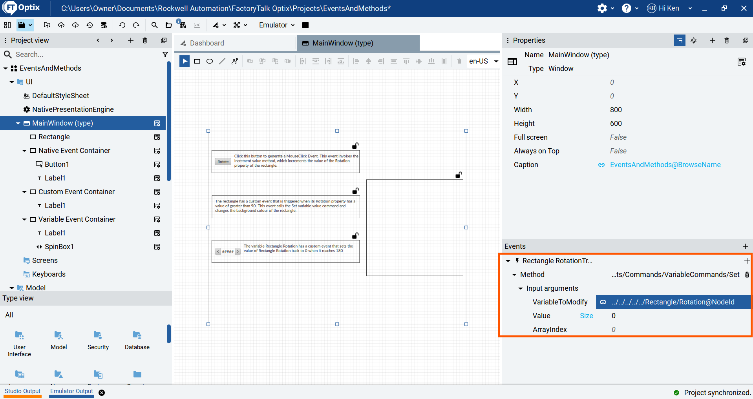Stop the emulator with the square button
The image size is (753, 399).
point(305,25)
